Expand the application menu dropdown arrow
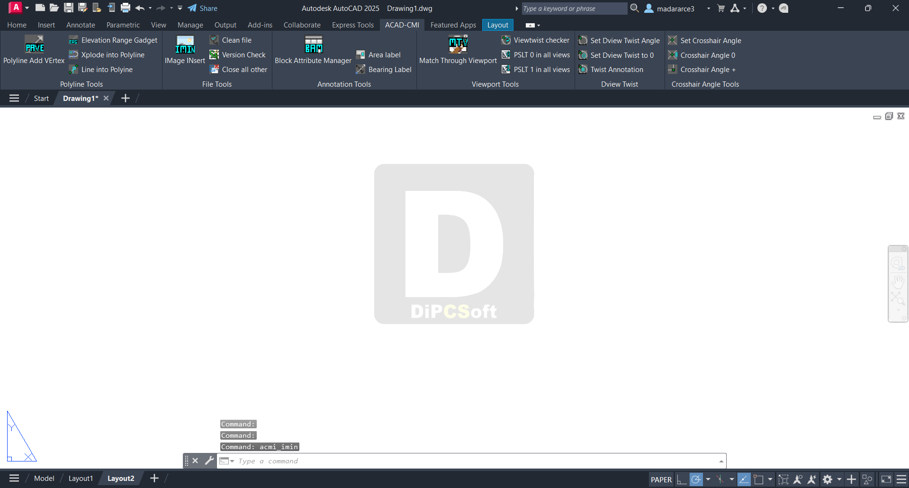Viewport: 909px width, 488px height. tap(27, 8)
